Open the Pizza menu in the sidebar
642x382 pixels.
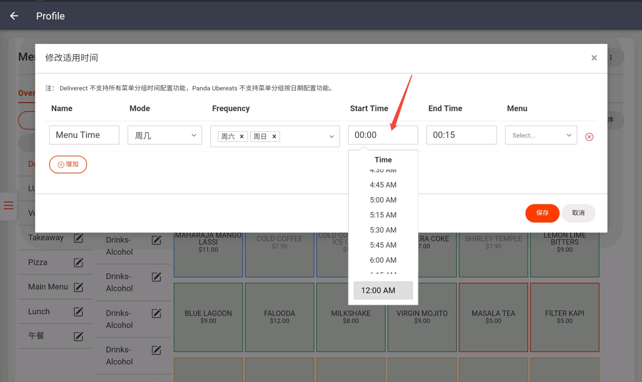tap(38, 262)
